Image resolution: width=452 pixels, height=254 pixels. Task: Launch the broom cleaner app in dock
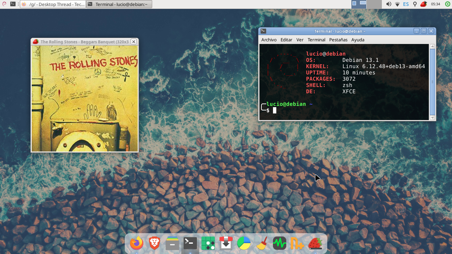[262, 244]
